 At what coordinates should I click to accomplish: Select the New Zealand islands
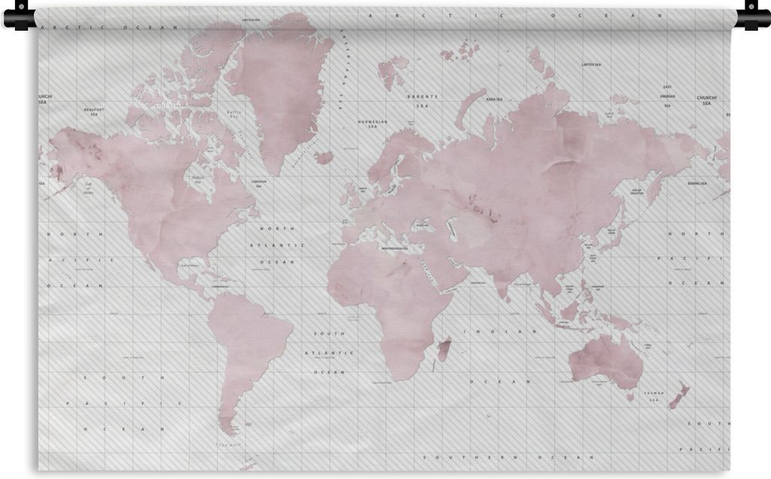coord(679,397)
